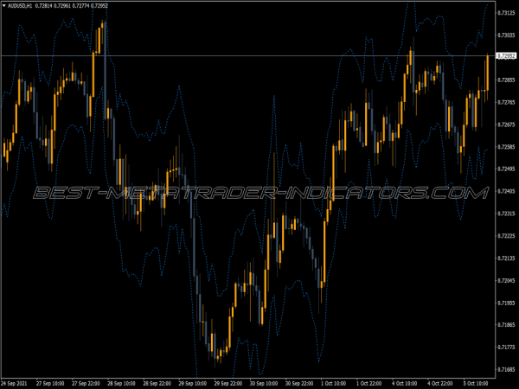
Task: Click the 30 Sep 10:00 time label
Action: [264, 383]
